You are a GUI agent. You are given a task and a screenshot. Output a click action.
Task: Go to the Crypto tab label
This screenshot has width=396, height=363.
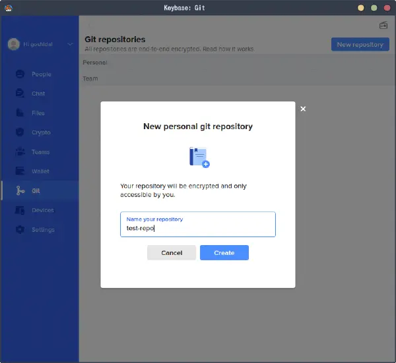tap(41, 132)
